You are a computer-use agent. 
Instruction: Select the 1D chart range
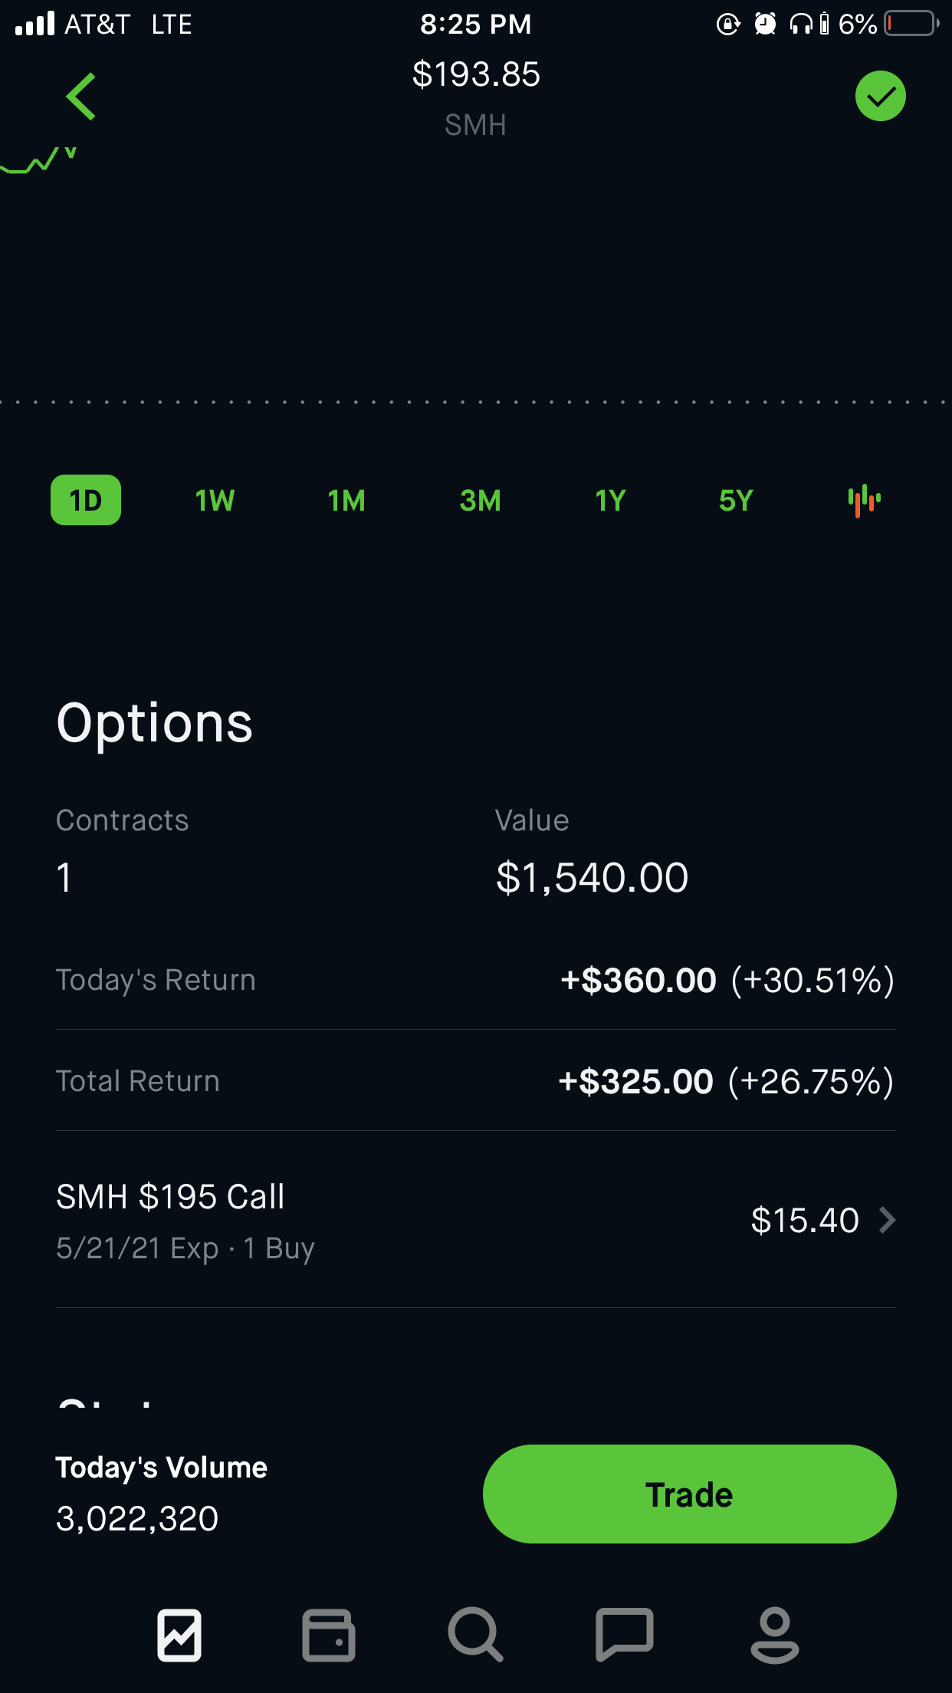pyautogui.click(x=86, y=501)
